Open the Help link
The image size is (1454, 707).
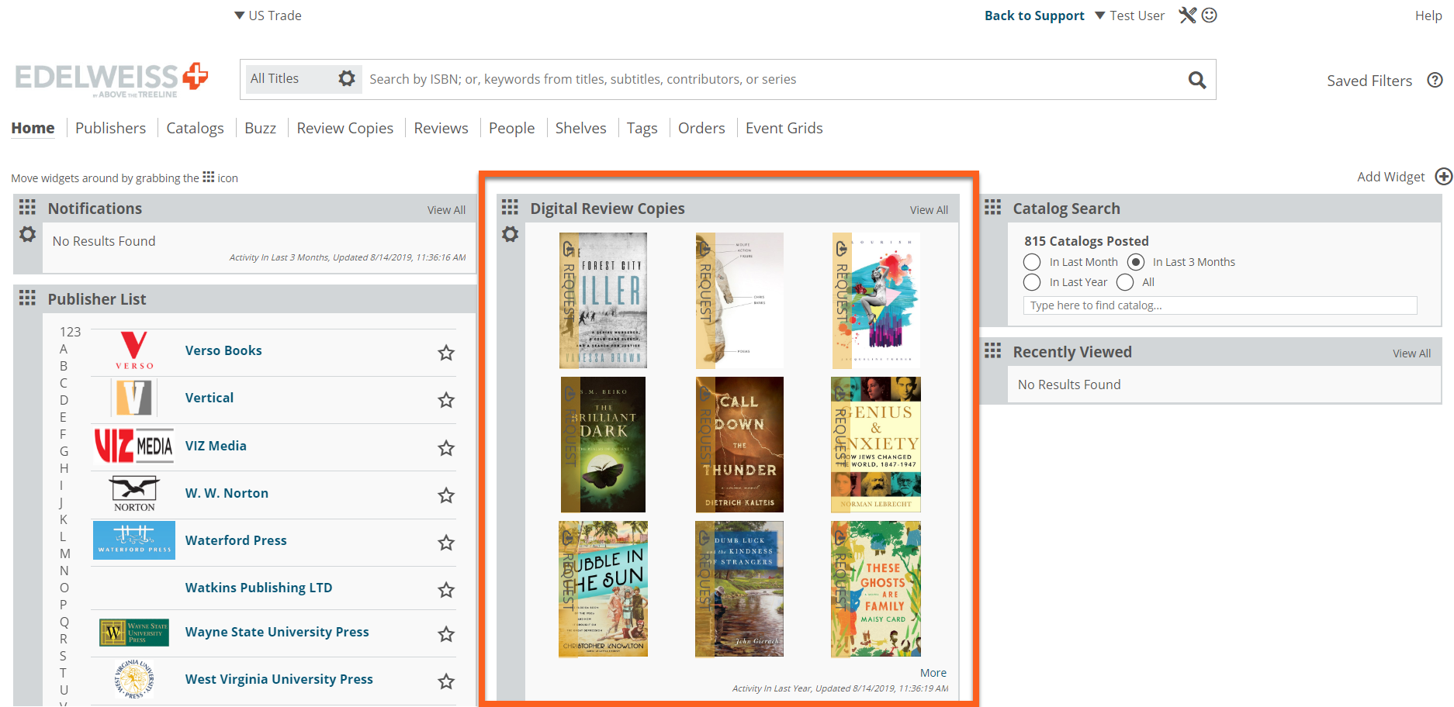click(x=1428, y=16)
